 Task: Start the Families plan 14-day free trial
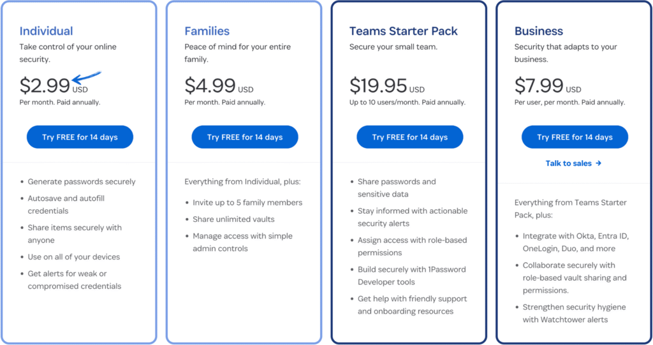pos(245,137)
